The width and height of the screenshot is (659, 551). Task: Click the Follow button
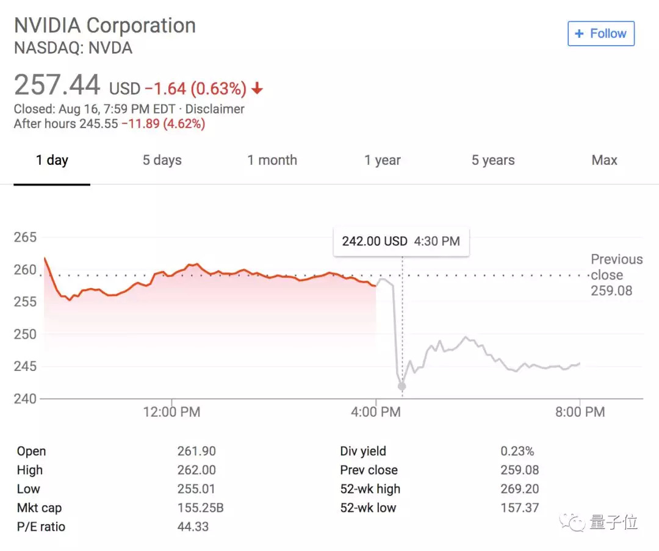tap(601, 34)
